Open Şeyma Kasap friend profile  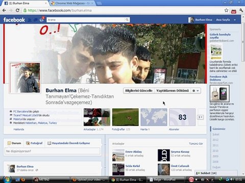(180, 151)
